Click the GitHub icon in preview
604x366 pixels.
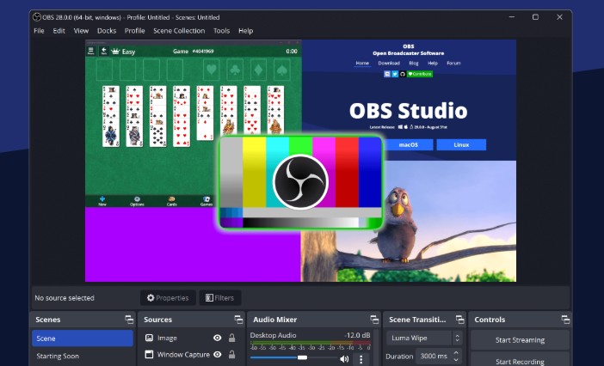click(403, 74)
